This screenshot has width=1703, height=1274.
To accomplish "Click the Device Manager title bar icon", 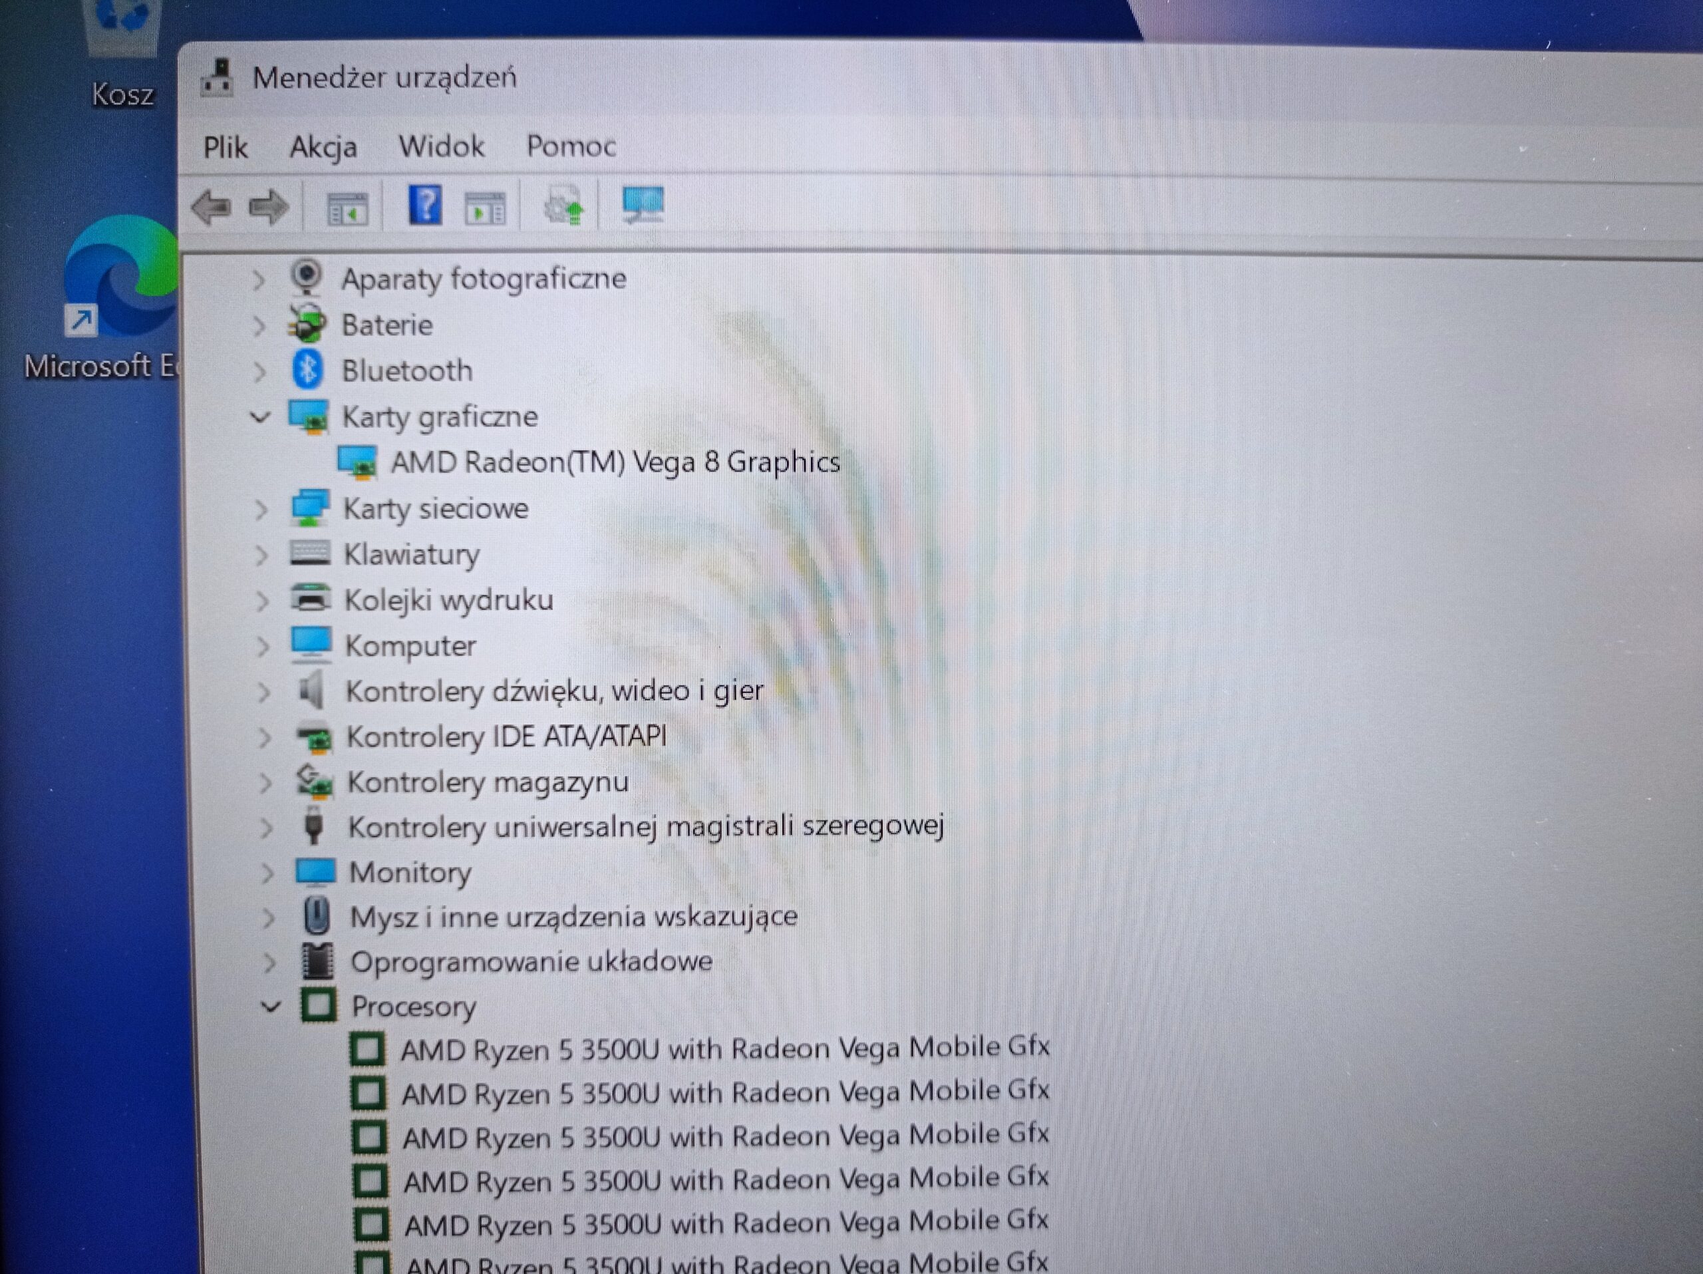I will point(217,77).
